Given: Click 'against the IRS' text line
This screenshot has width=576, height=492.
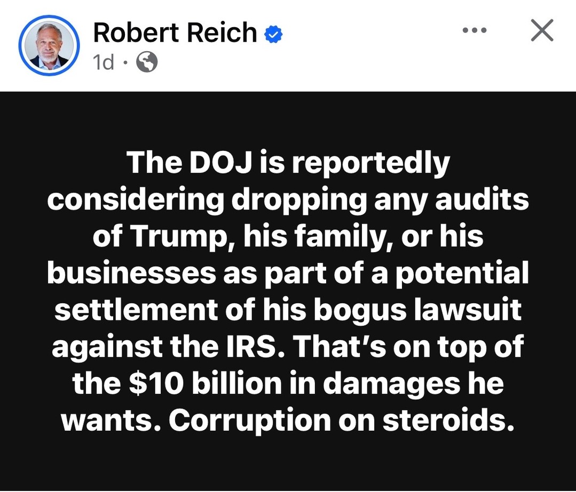Looking at the screenshot, I should (168, 347).
